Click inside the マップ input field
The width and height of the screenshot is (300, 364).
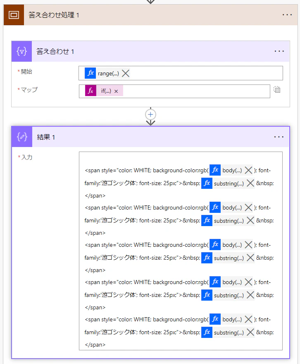coord(174,91)
